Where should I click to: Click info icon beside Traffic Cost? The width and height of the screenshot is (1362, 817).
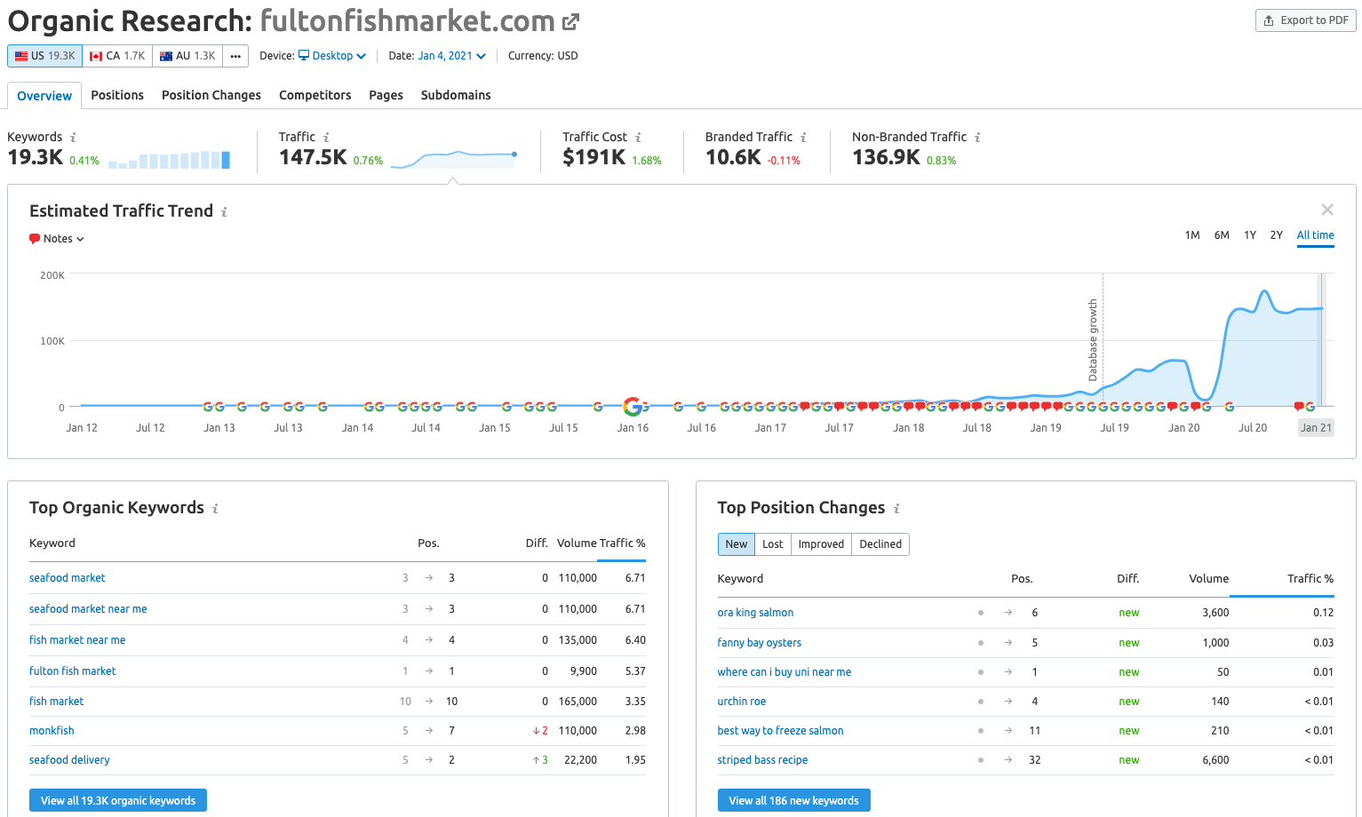click(638, 138)
